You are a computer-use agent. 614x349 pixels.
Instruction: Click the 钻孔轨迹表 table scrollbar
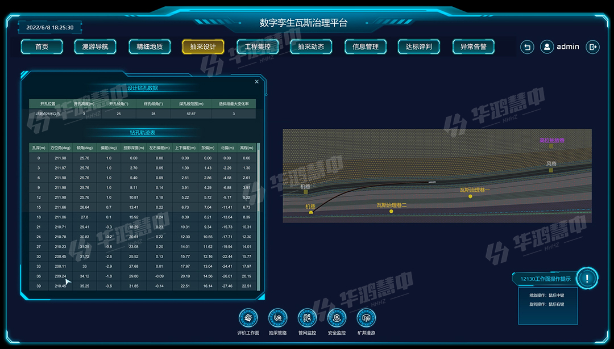tap(259, 216)
